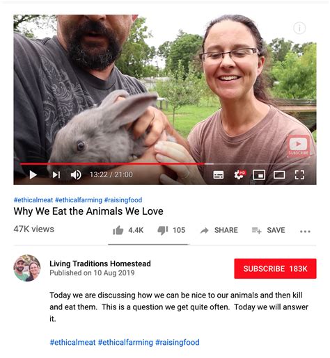Enable miniplayer mode
Image resolution: width=330 pixels, height=358 pixels.
coord(259,175)
